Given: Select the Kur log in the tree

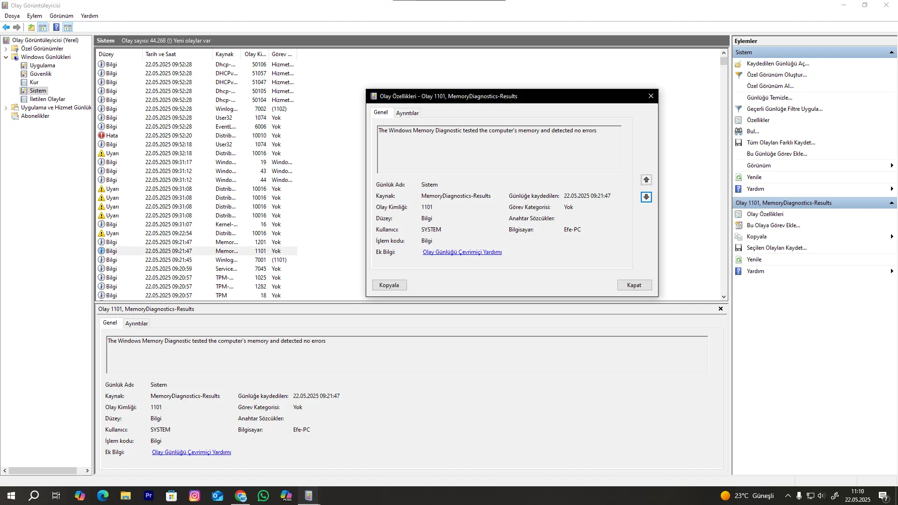Looking at the screenshot, I should click(34, 82).
